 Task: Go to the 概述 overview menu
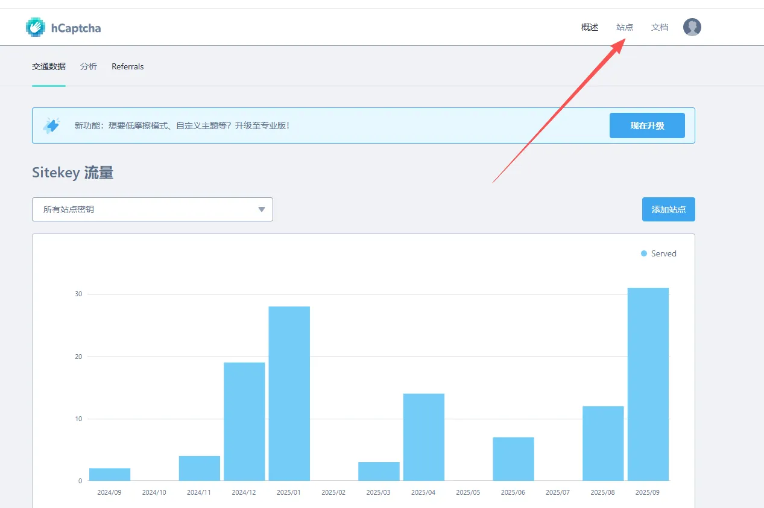pos(589,27)
